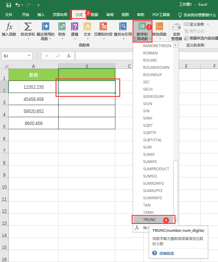Choose SUMIF from the function list
Screen dimensions: 218x262
153,155
